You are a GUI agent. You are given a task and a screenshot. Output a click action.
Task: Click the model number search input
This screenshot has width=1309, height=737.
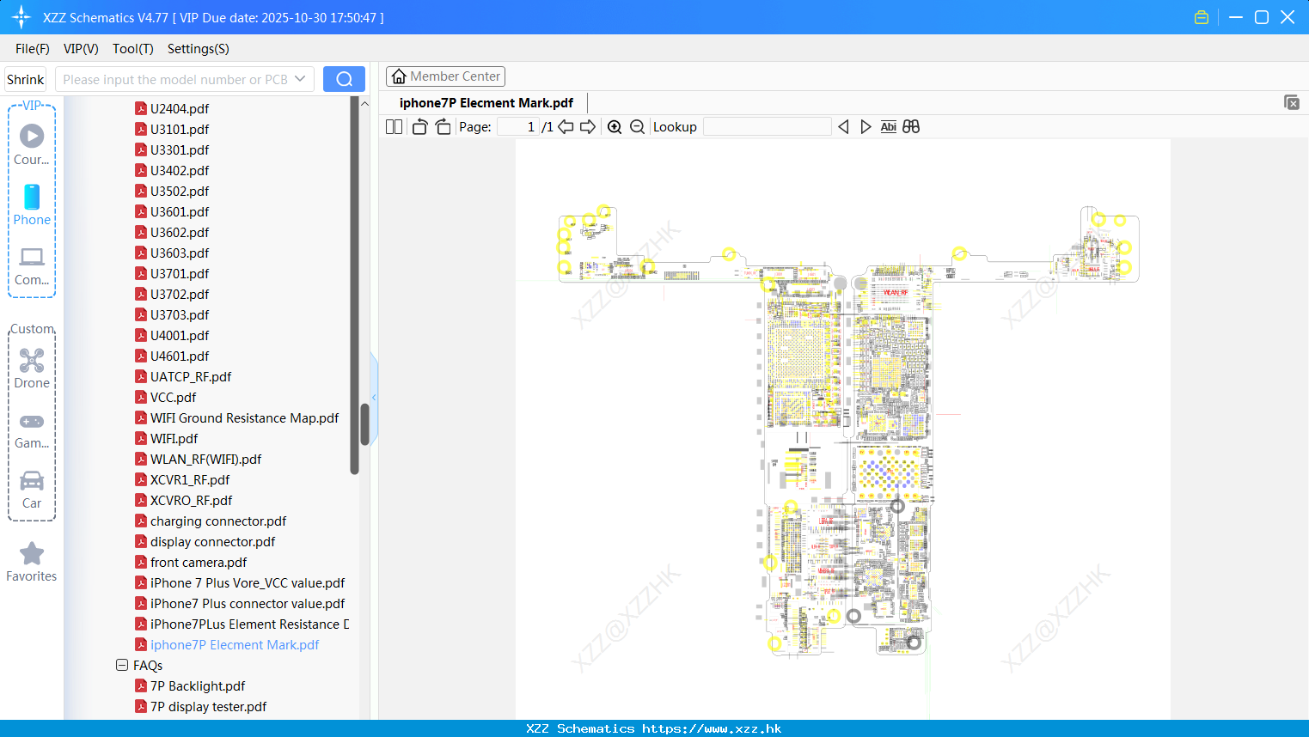tap(175, 79)
